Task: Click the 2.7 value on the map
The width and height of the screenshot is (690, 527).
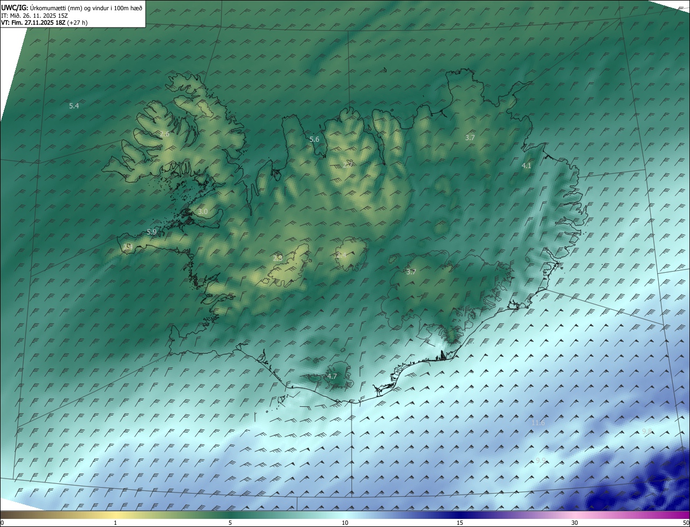Action: [x=348, y=164]
